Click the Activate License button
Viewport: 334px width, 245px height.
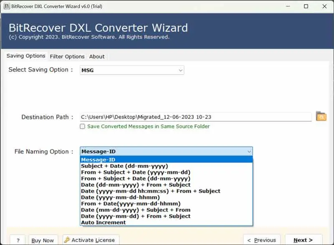91,240
